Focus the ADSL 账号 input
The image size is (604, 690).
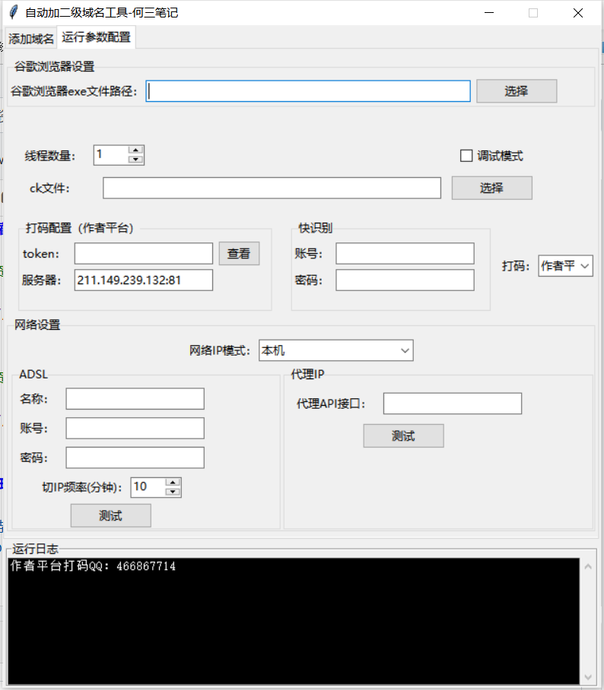point(135,428)
